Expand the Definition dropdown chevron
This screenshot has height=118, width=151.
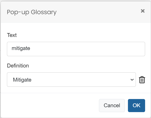[132, 80]
